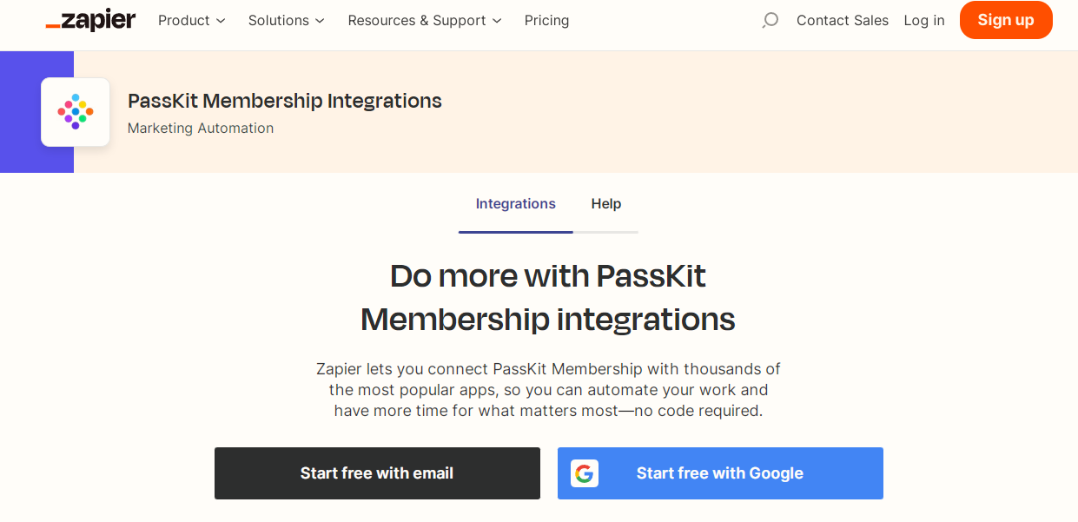This screenshot has height=522, width=1078.
Task: Click the Do more with PassKit heading
Action: (547, 298)
